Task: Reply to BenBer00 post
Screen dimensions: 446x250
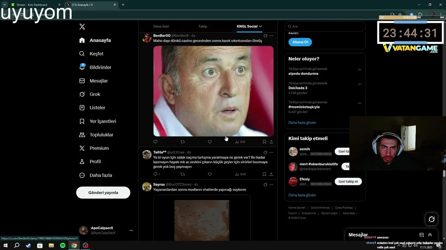Action: [155, 142]
